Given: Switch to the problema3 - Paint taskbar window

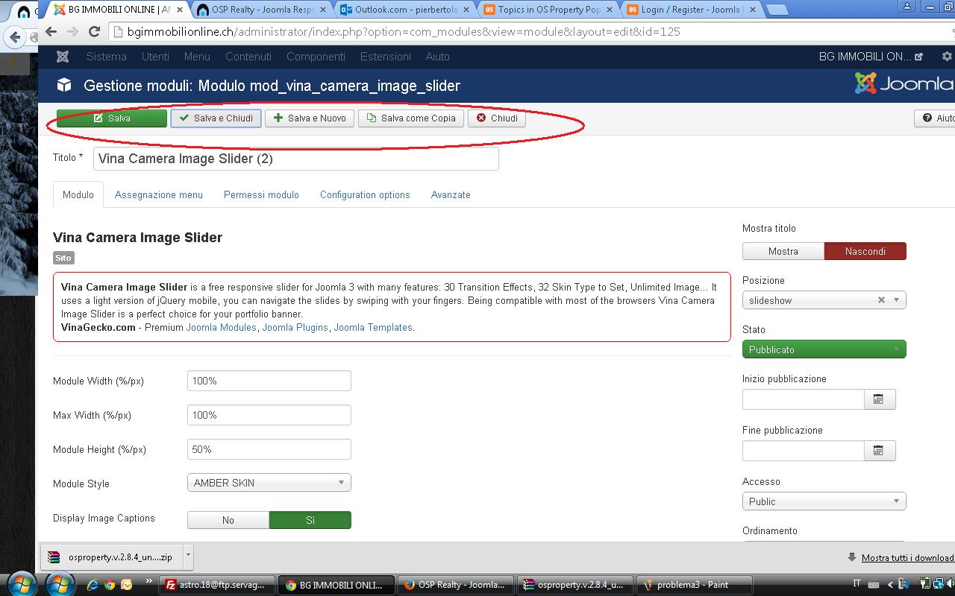Looking at the screenshot, I should tap(694, 585).
